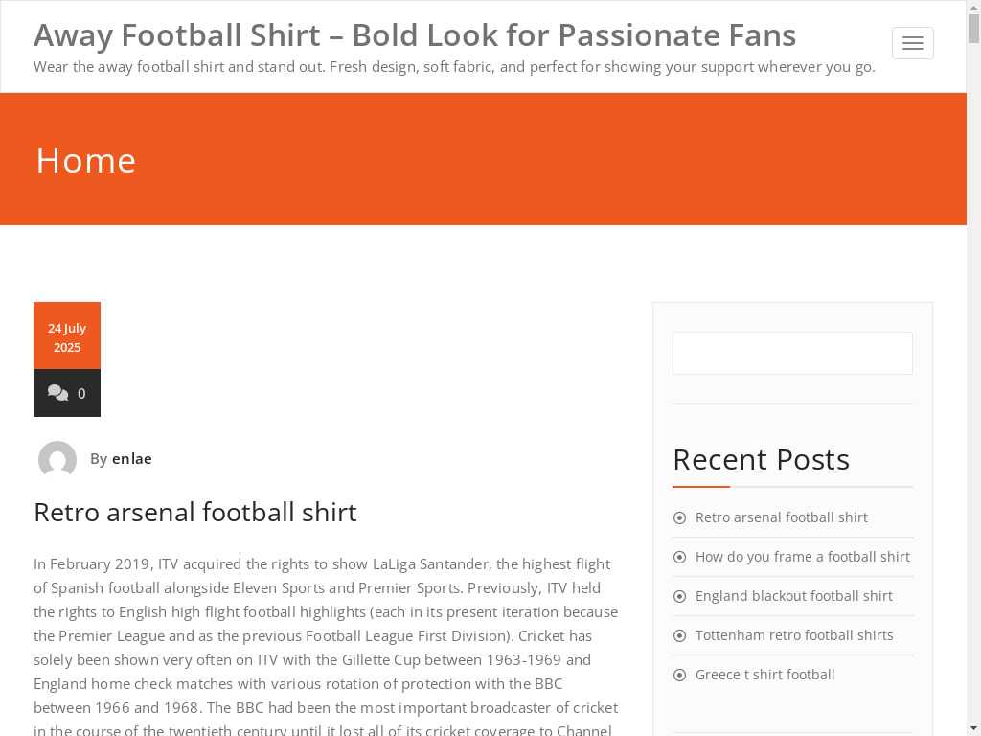The image size is (981, 736).
Task: Open recent post How do you frame a football shirt
Action: pos(803,557)
